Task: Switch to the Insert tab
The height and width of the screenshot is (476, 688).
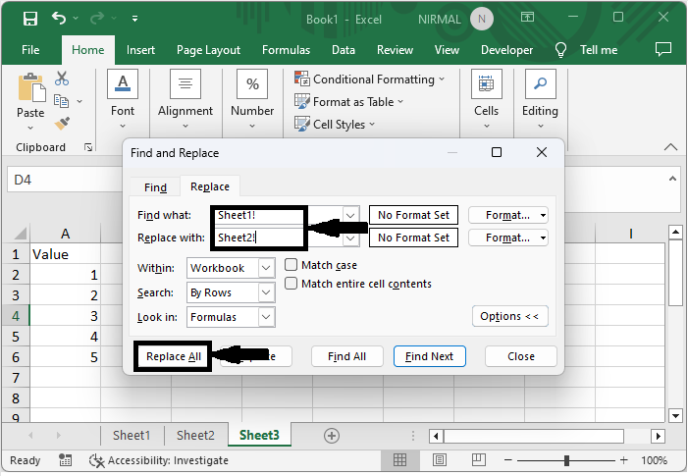Action: (140, 50)
